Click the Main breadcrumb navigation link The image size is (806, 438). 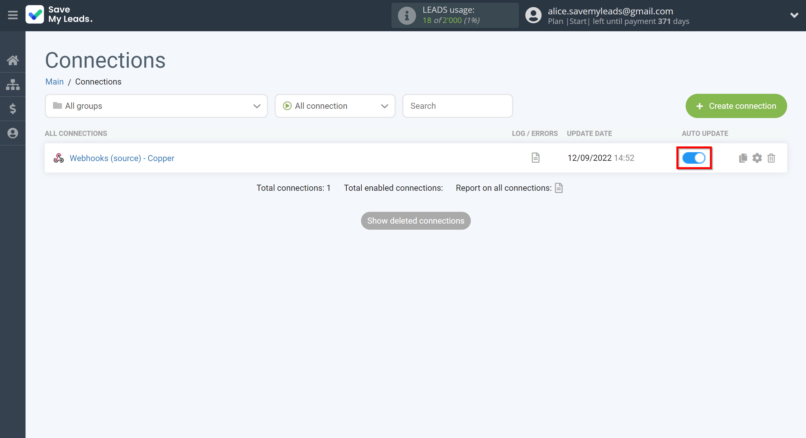tap(54, 81)
